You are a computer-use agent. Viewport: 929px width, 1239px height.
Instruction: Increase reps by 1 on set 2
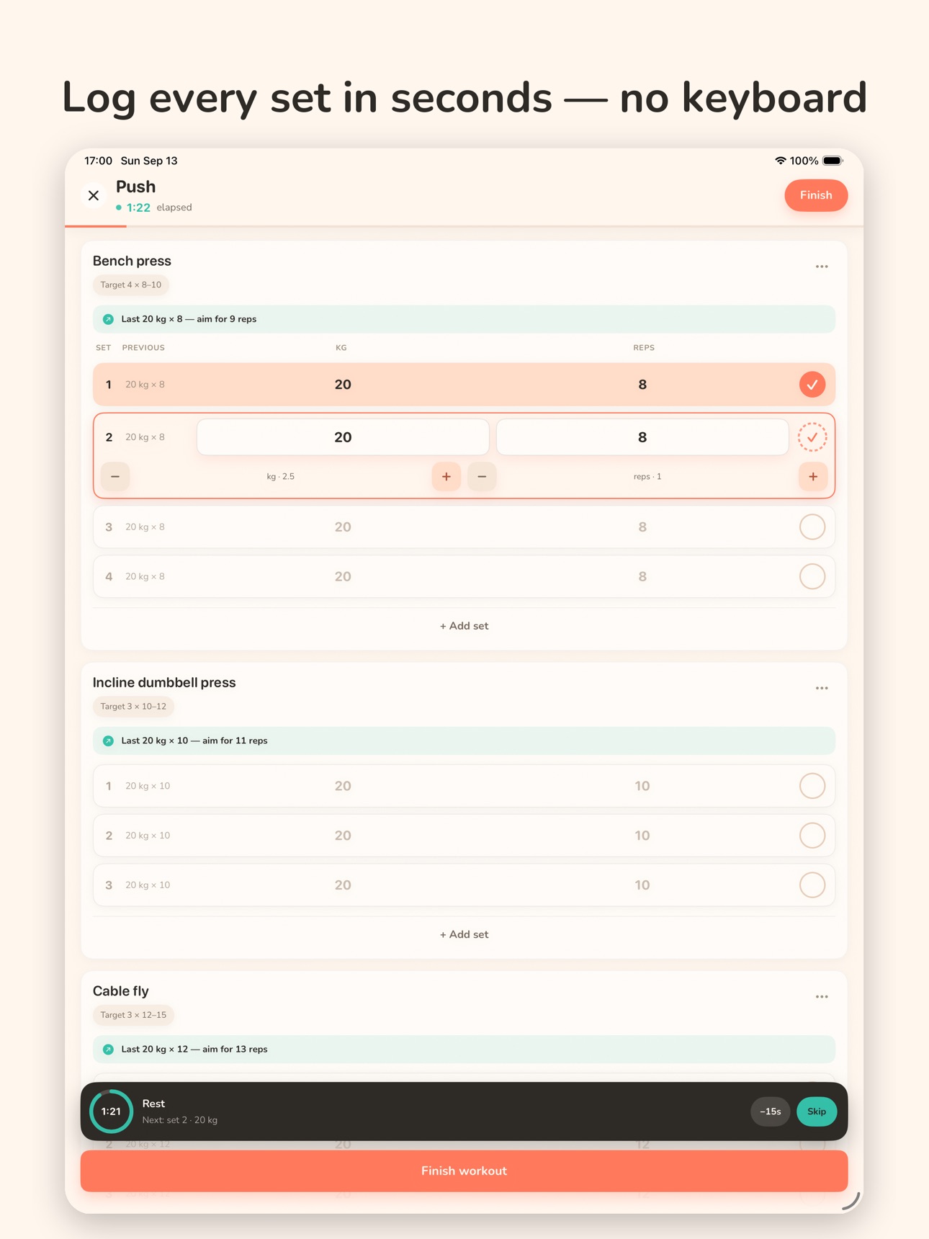pos(812,476)
